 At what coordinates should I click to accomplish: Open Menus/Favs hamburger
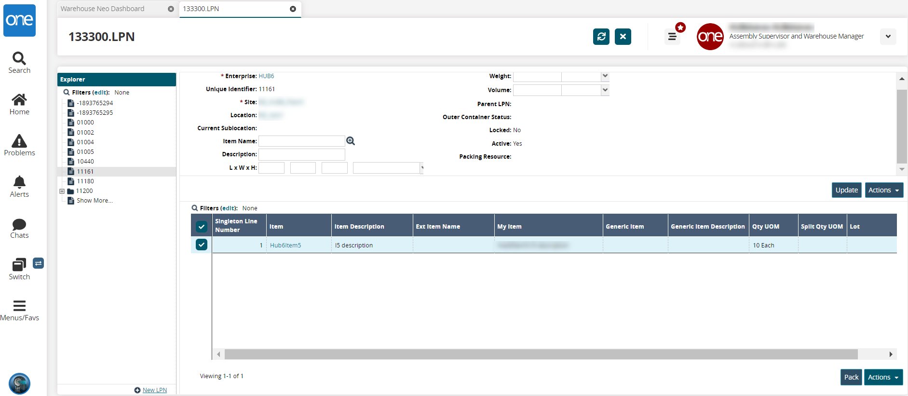coord(19,310)
